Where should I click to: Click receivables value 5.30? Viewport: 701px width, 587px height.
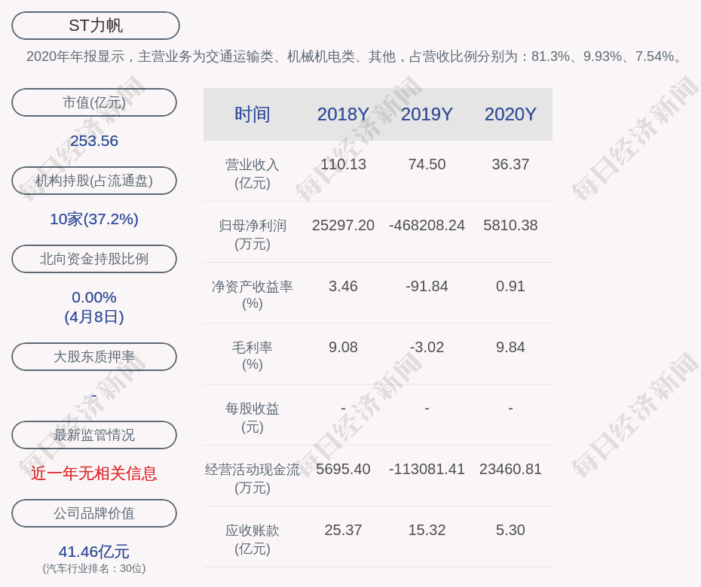[x=510, y=531]
